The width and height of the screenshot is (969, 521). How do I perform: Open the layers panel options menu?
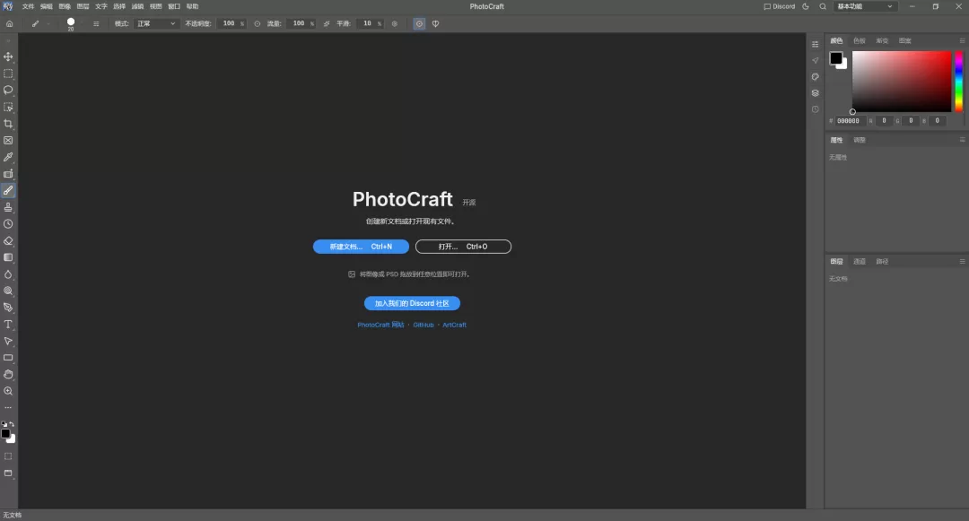point(962,262)
